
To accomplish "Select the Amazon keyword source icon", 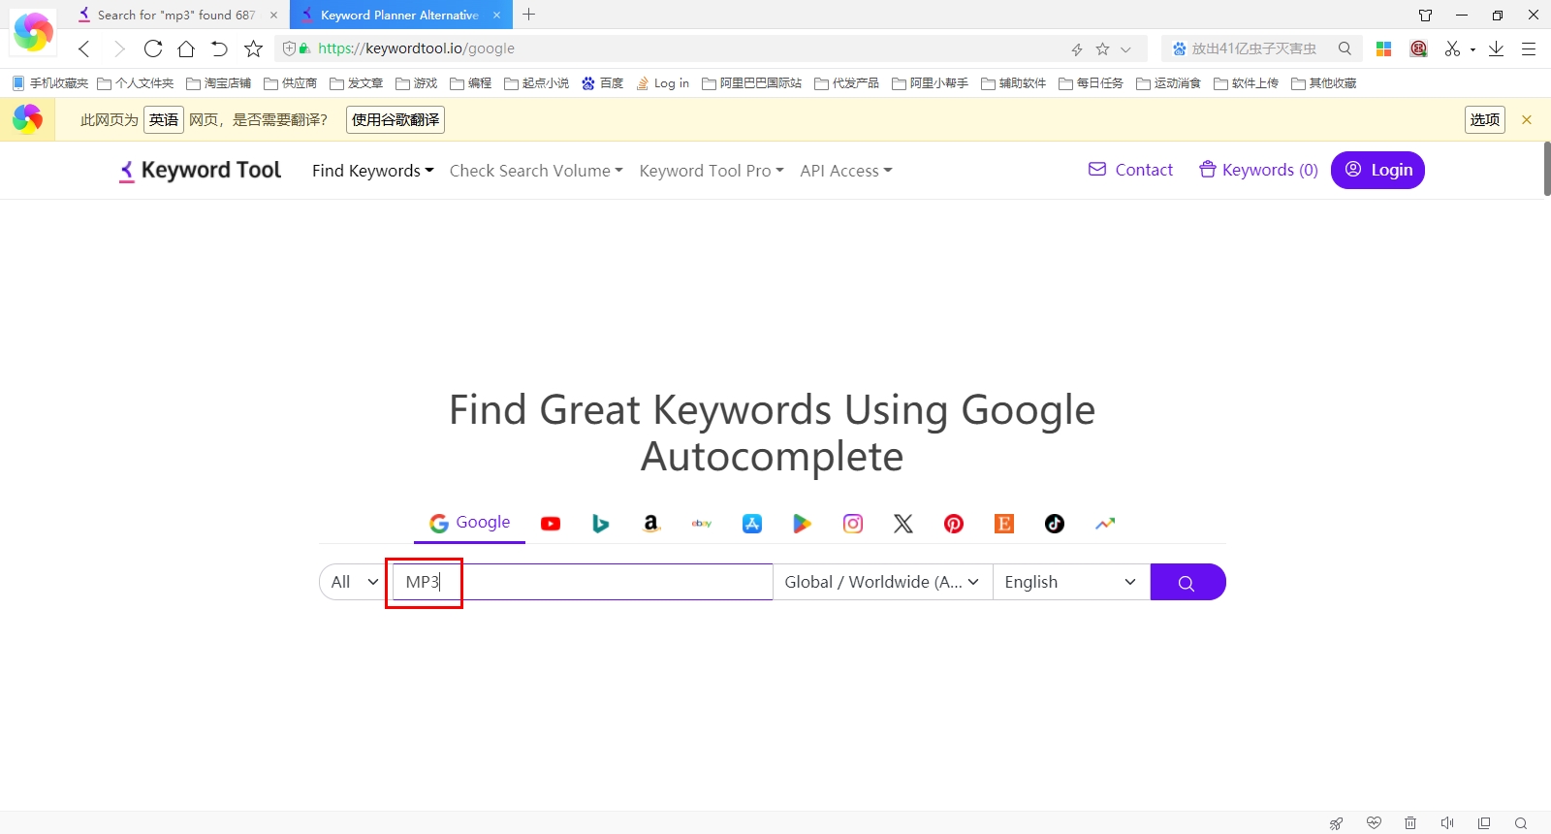I will pyautogui.click(x=651, y=524).
